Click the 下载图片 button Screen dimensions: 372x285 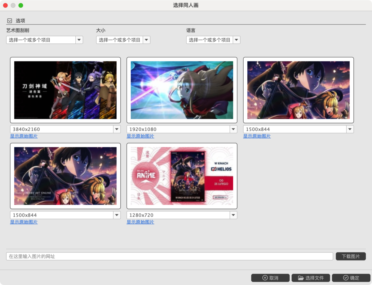click(351, 256)
